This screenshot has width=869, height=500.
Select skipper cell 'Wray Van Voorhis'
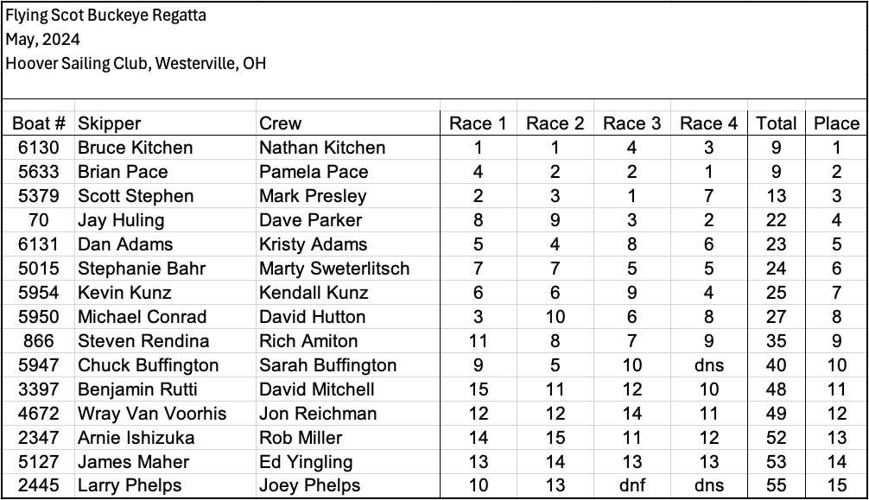pyautogui.click(x=152, y=414)
